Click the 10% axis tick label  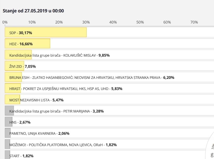tap(32, 22)
